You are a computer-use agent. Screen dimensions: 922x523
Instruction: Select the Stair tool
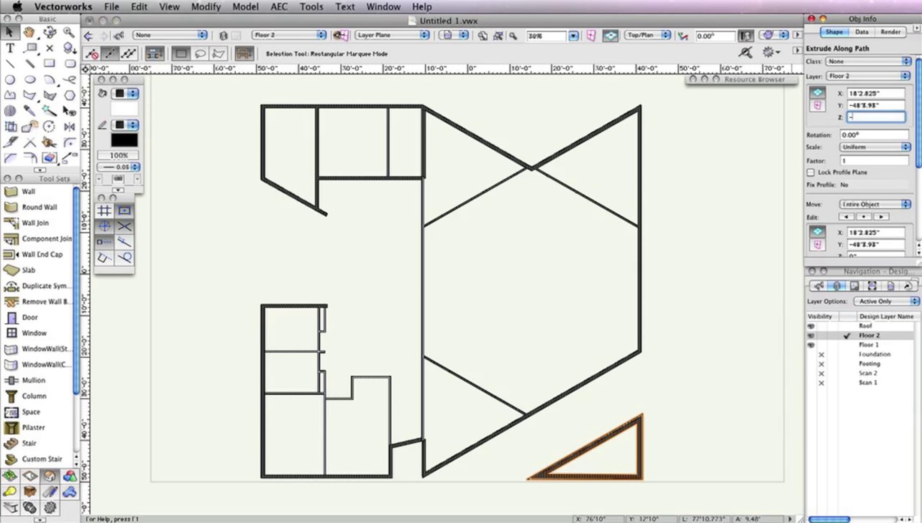29,443
